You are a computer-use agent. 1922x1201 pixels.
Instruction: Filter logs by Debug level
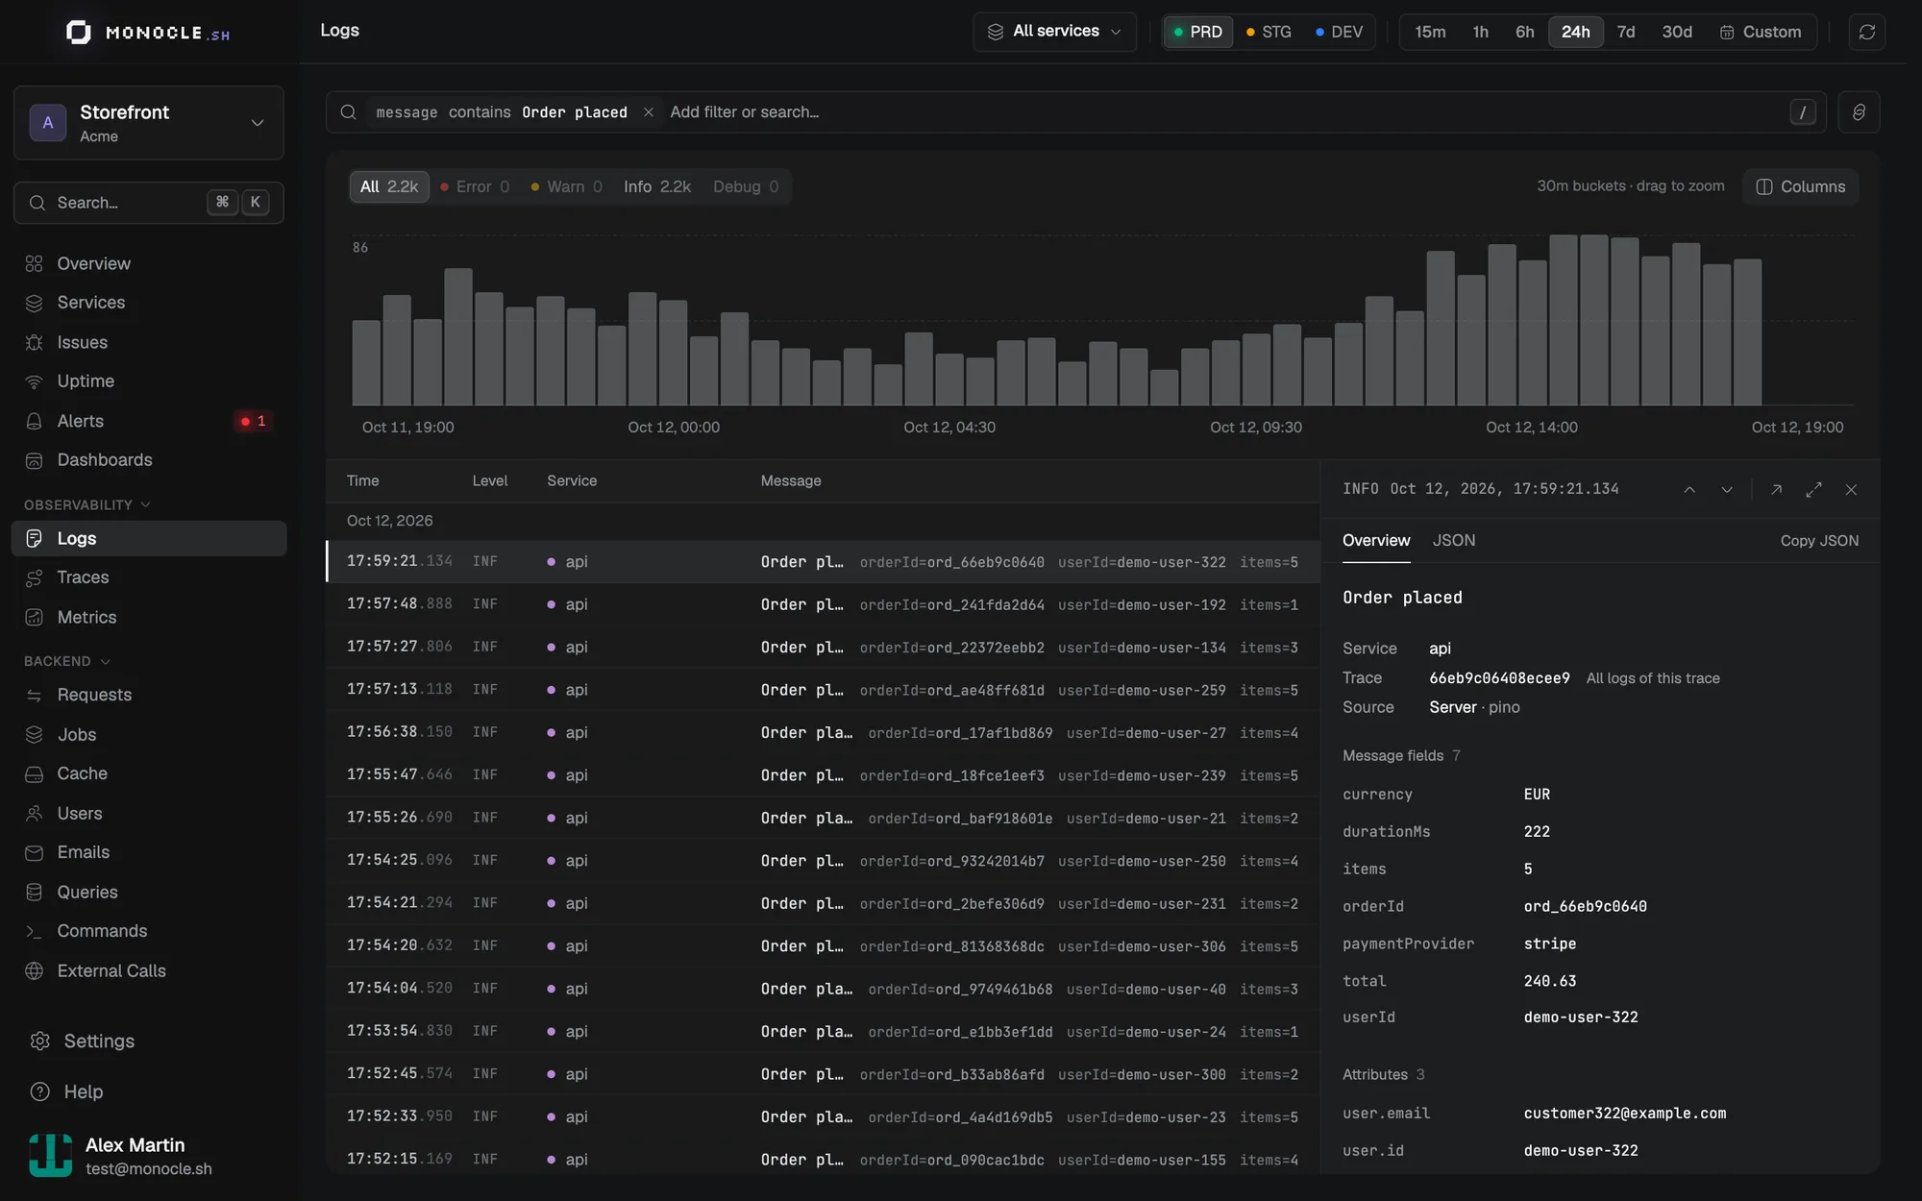(746, 186)
